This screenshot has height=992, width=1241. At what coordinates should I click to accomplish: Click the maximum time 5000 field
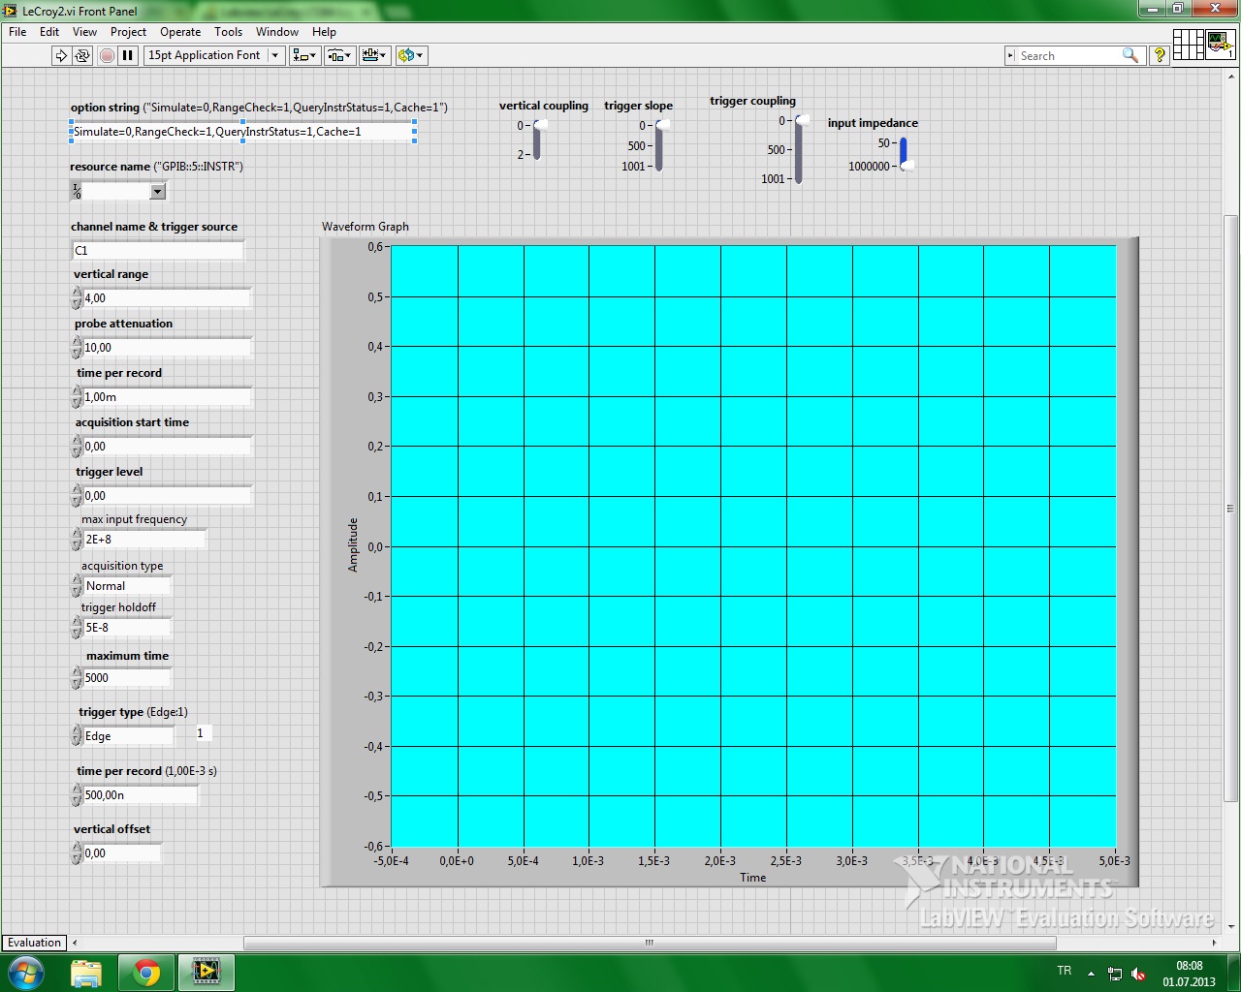(126, 678)
